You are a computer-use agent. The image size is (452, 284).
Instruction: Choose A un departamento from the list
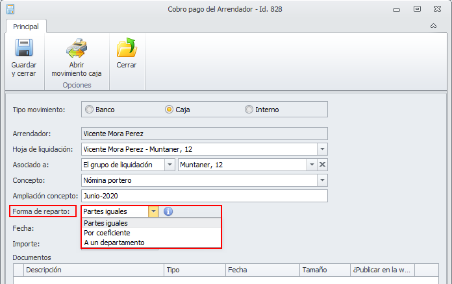click(x=151, y=243)
